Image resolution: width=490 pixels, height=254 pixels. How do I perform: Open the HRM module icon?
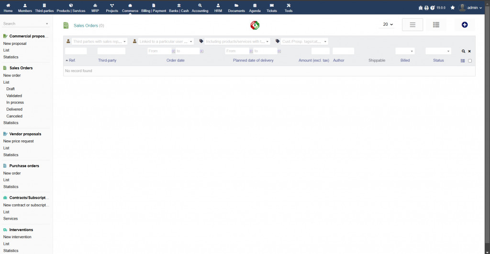tap(218, 5)
